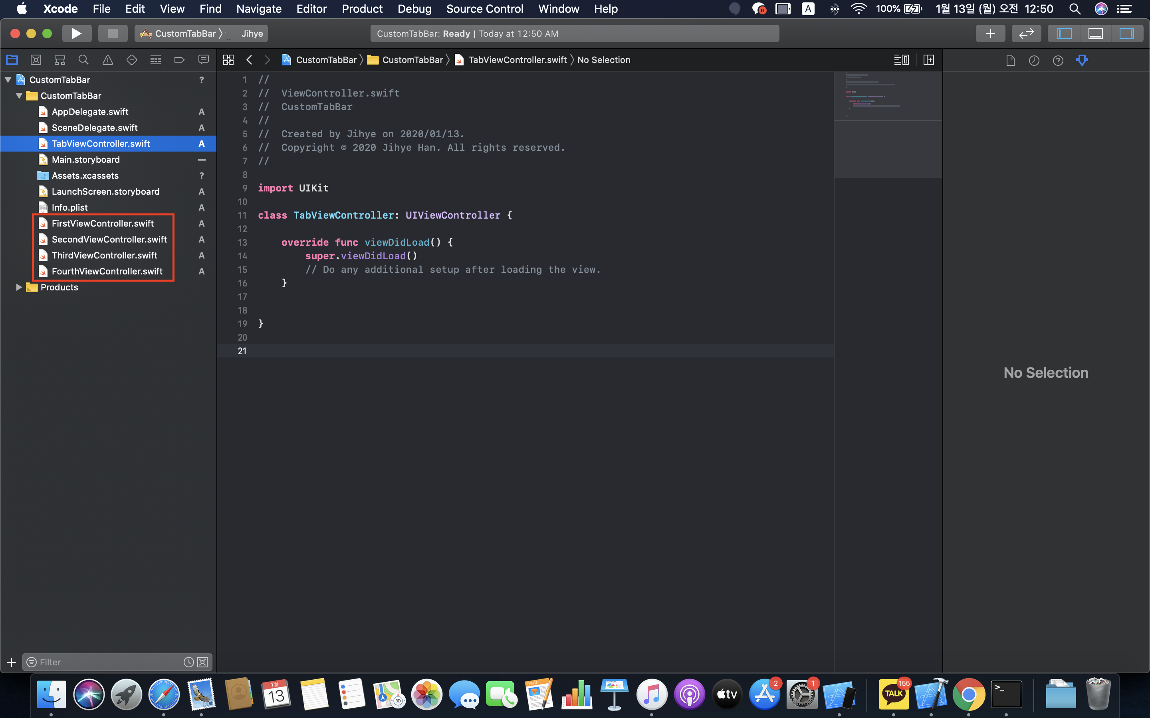Toggle the Debug area bottom panel
This screenshot has width=1150, height=718.
click(x=1095, y=34)
